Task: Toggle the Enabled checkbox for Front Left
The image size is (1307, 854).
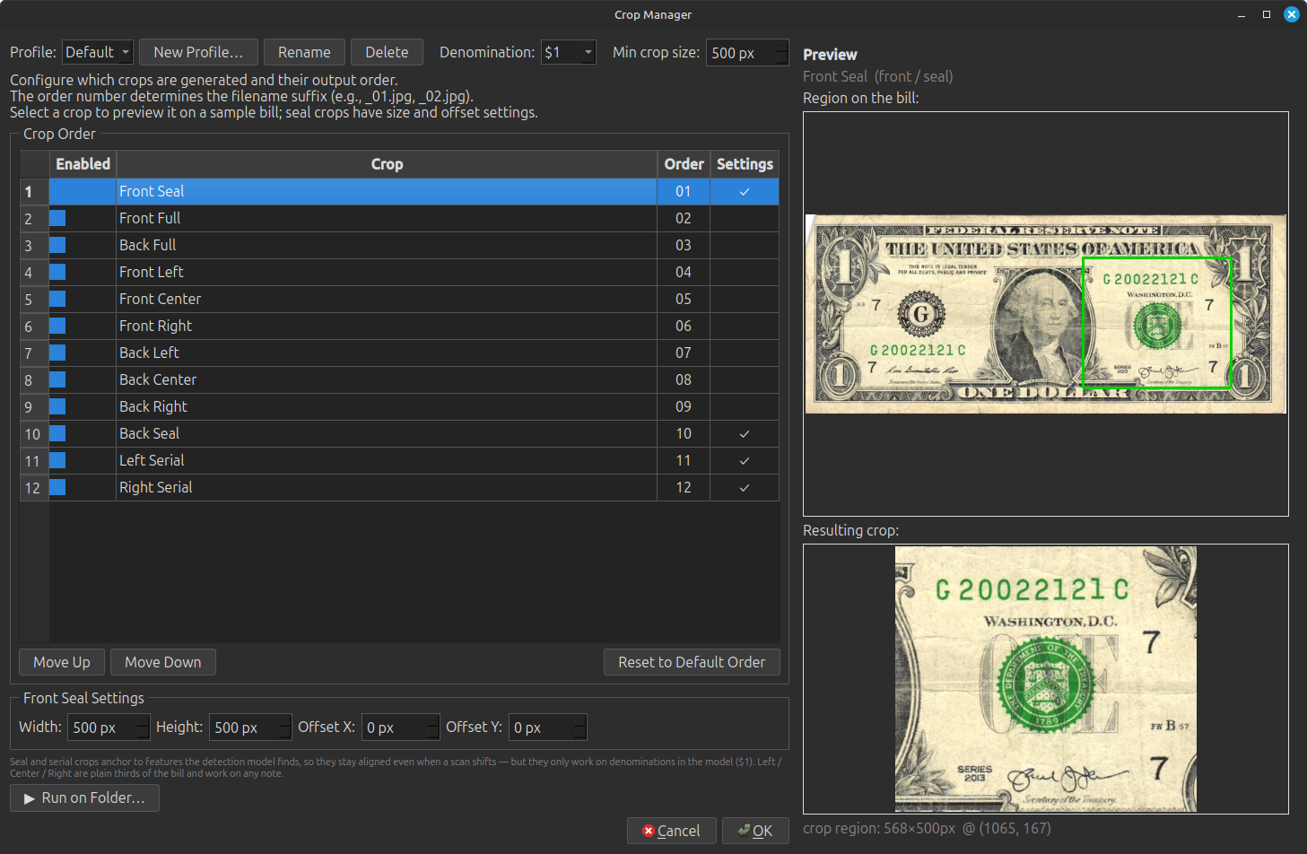Action: pos(57,272)
